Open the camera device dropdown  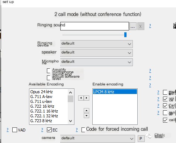pyautogui.click(x=97, y=139)
